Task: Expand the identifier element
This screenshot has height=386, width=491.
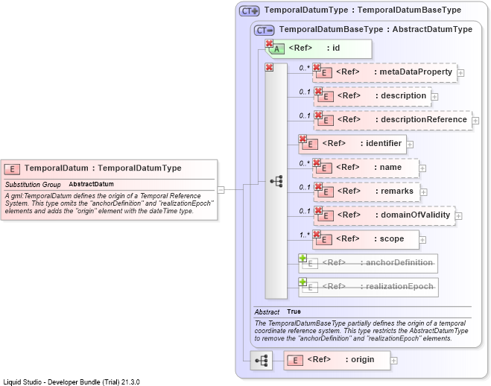Action: coord(410,145)
